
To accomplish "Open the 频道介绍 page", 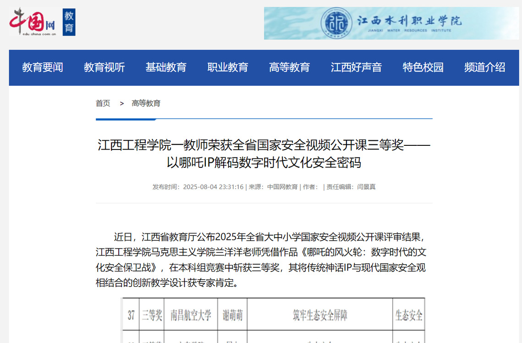I will coord(485,67).
